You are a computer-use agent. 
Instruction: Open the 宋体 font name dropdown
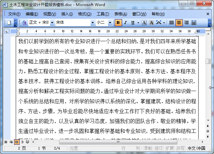coord(93,22)
